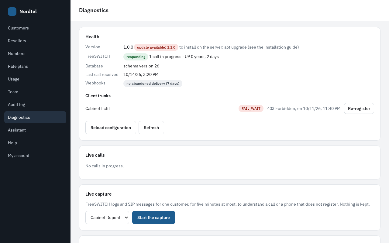Select the Cabinet fictif trunk name
This screenshot has height=243, width=389.
pyautogui.click(x=98, y=108)
